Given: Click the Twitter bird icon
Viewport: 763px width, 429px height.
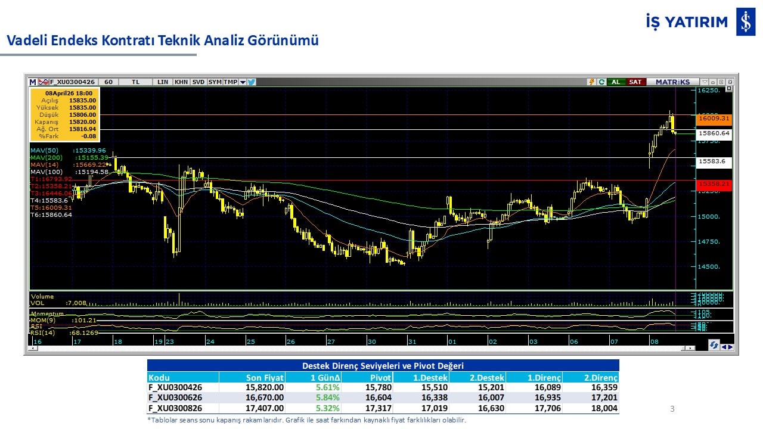Looking at the screenshot, I should click(252, 82).
